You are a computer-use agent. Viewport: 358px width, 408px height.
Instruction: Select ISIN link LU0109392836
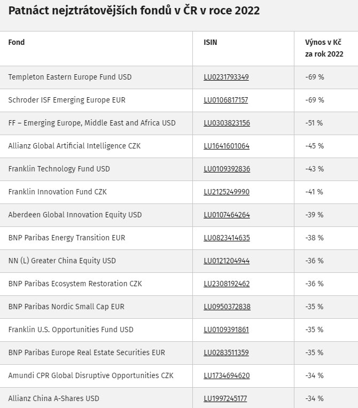(227, 169)
